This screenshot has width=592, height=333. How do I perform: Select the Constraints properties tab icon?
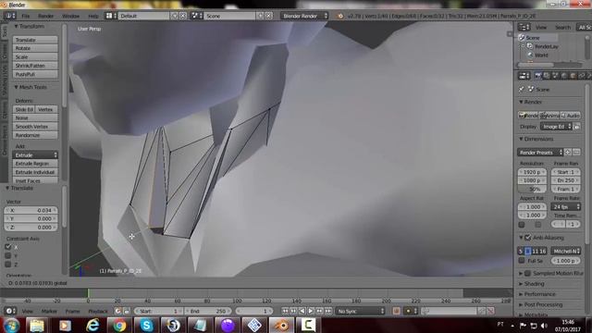[x=581, y=76]
